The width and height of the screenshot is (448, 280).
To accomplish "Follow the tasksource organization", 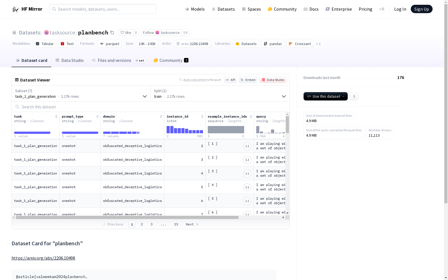I will pyautogui.click(x=161, y=32).
